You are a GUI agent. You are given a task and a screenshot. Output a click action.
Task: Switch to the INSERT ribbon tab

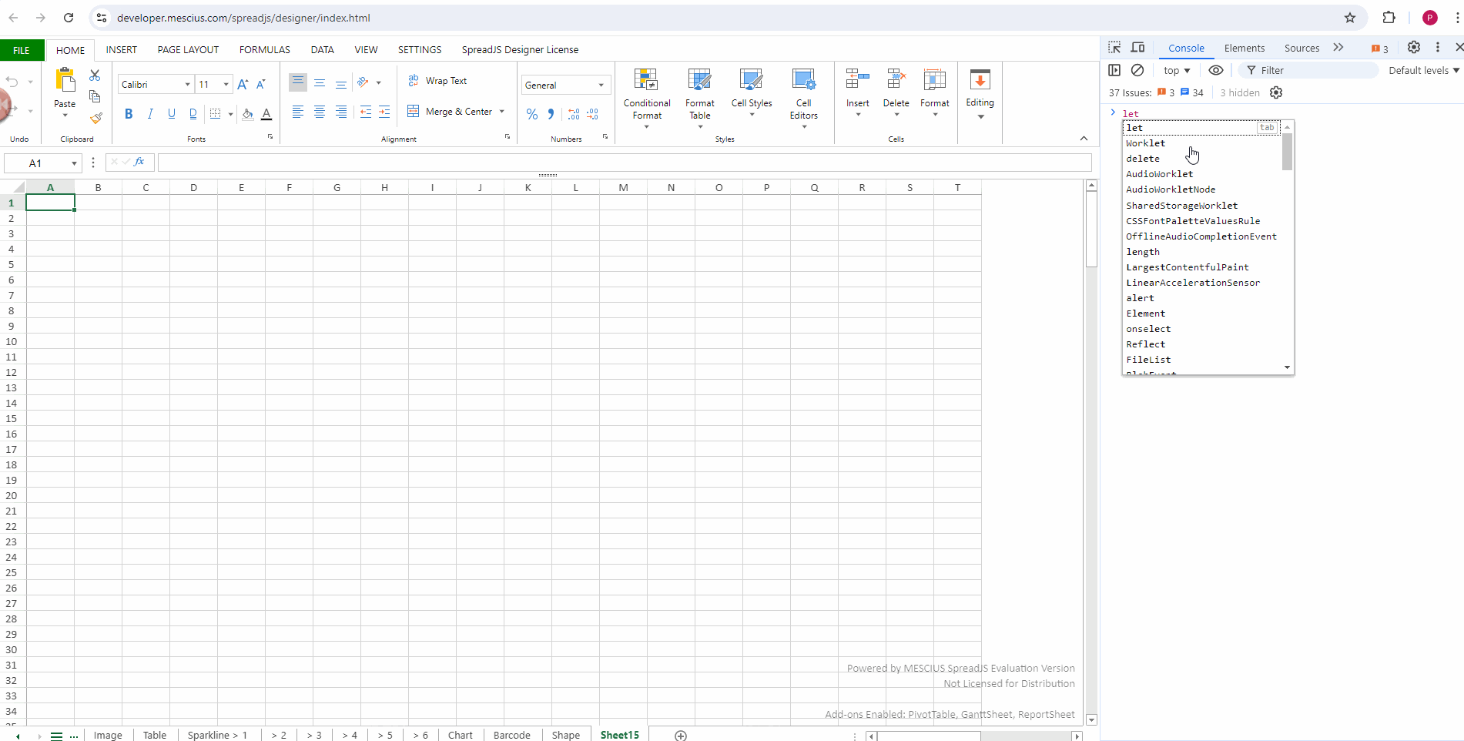pyautogui.click(x=122, y=49)
